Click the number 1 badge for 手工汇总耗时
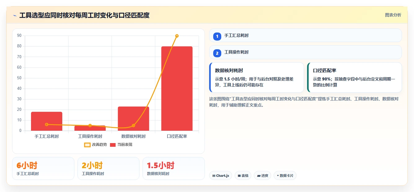Viewport: 414px width, 192px height. 217,36
